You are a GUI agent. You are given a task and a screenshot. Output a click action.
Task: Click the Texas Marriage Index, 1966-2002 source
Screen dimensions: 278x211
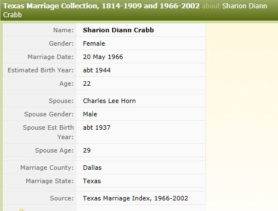135,198
